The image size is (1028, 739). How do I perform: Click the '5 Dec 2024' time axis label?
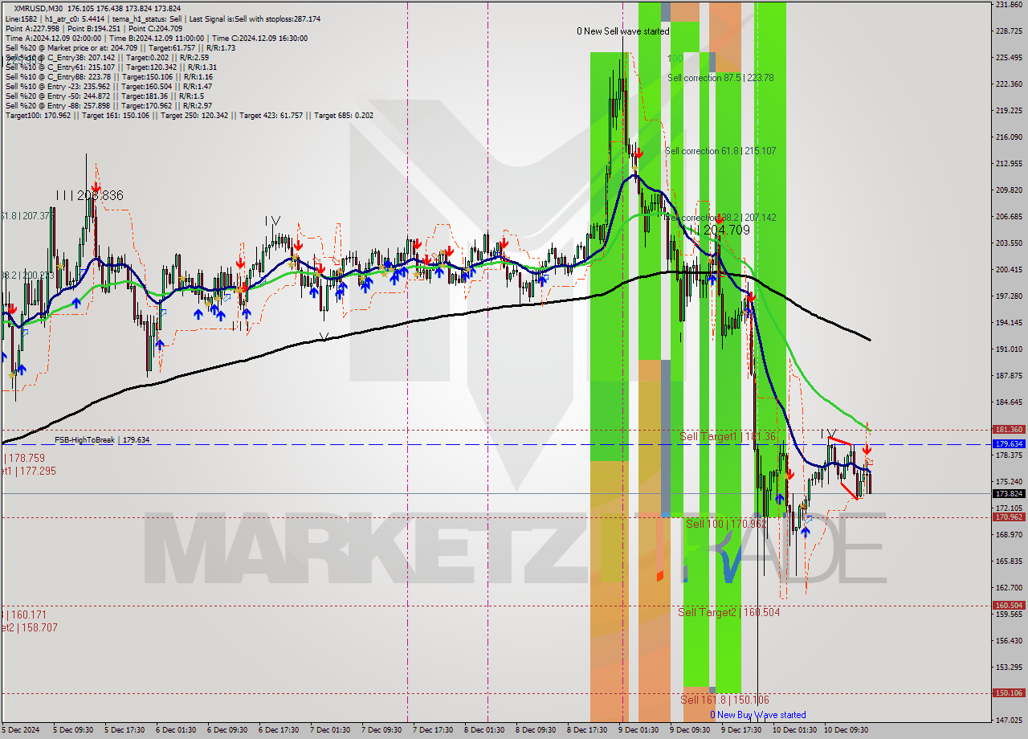[x=19, y=730]
